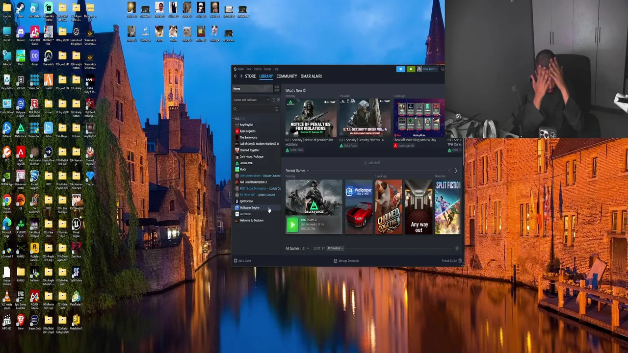Open G.T.I. Security Brief Vol. 4 news
628x353 pixels.
click(365, 119)
